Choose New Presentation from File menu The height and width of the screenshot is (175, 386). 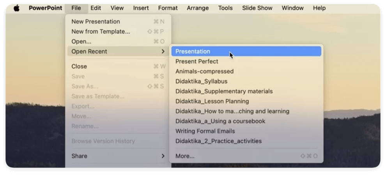point(118,22)
